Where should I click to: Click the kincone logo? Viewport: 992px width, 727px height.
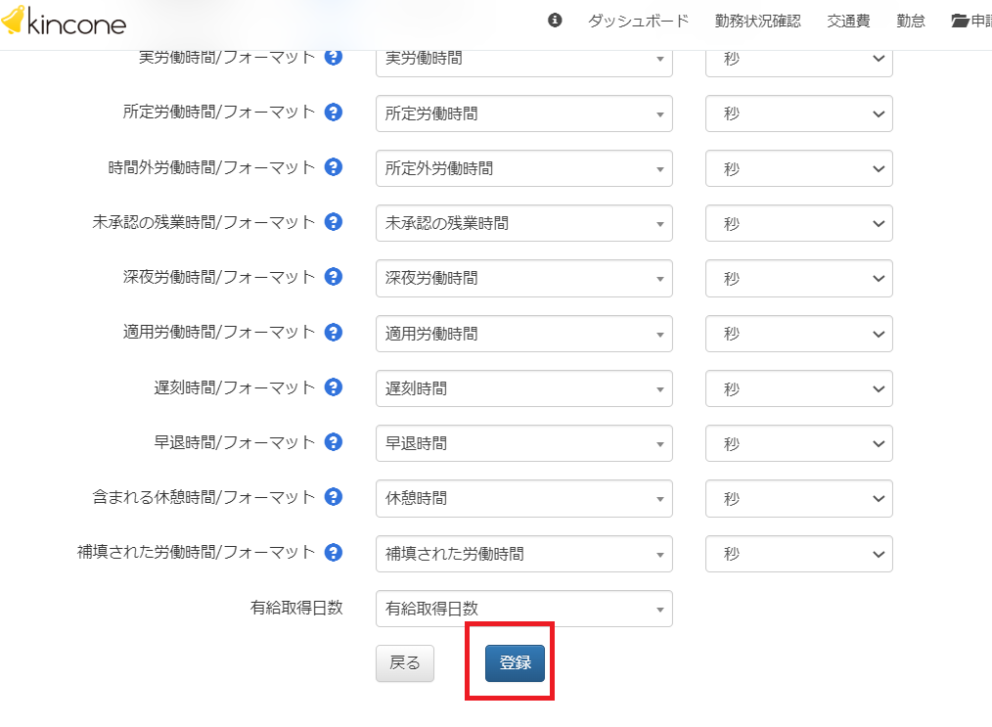pos(64,22)
